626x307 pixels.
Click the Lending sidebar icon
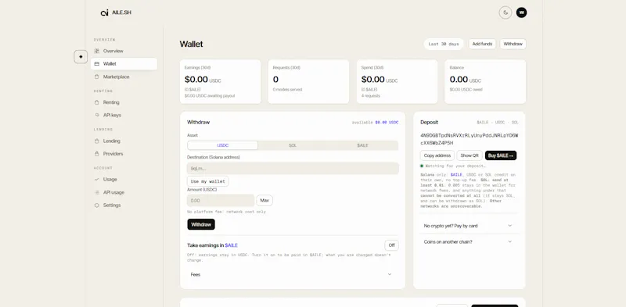click(x=96, y=141)
